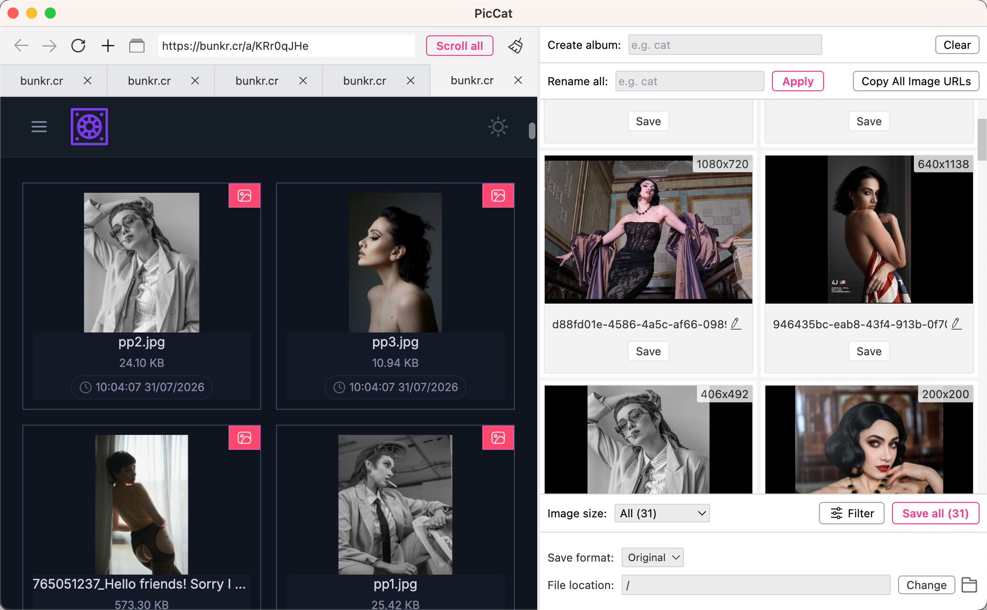
Task: Click the 765051237_Hello friends file name
Action: [139, 584]
